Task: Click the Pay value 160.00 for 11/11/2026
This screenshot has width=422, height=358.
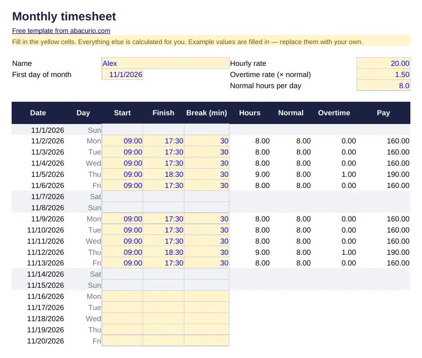Action: click(x=398, y=241)
